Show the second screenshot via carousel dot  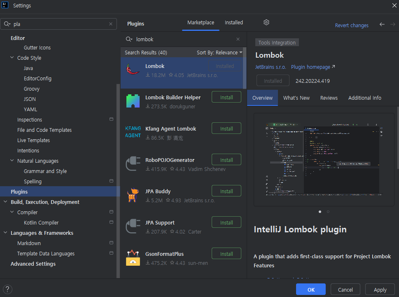(x=328, y=212)
